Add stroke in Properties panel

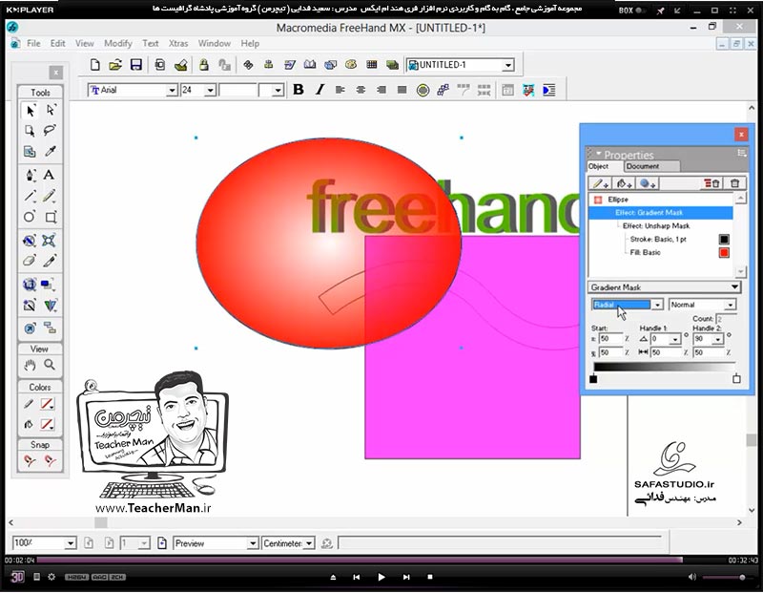point(600,183)
